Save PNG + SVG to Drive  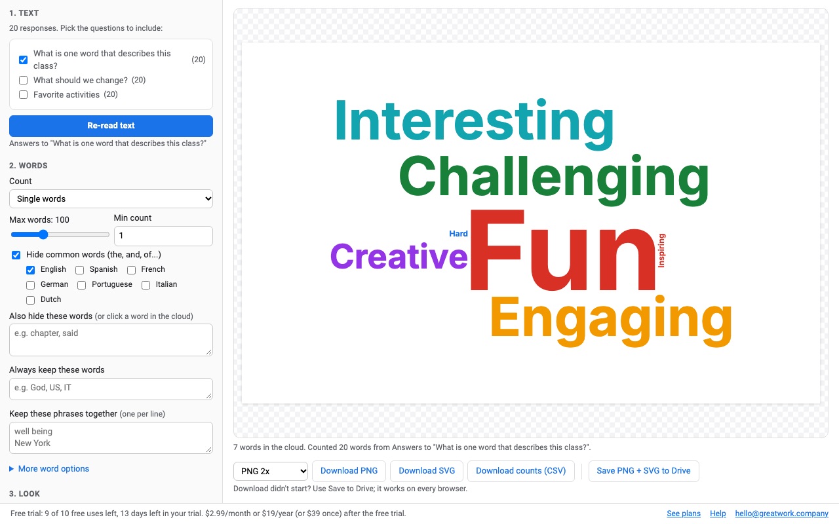click(x=644, y=471)
